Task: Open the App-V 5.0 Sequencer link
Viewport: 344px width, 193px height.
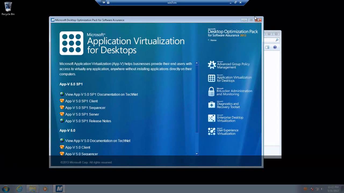Action: 81,154
